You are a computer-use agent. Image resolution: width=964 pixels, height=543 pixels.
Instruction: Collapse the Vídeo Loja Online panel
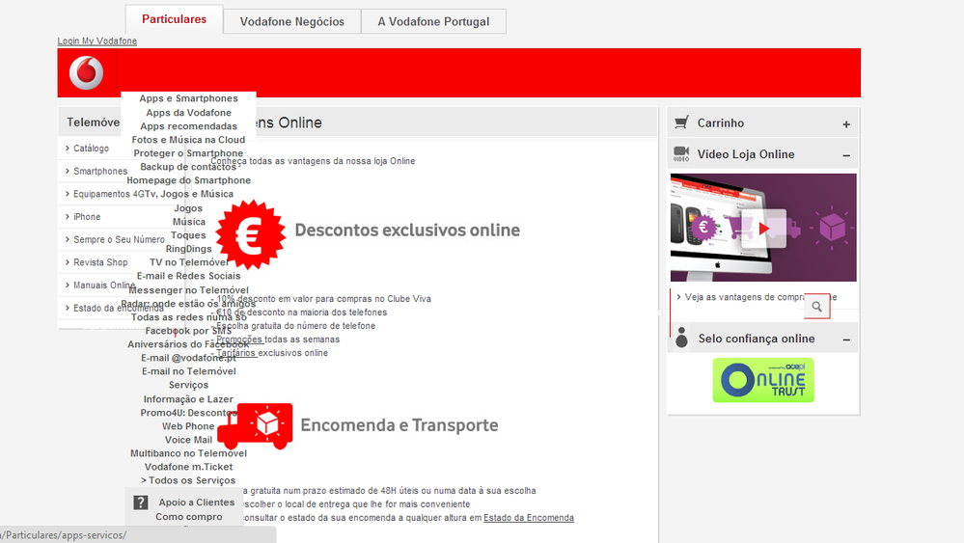pyautogui.click(x=846, y=155)
